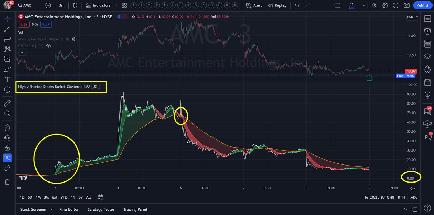The height and width of the screenshot is (215, 434).
Task: Open the go to date calendar range icon
Action: 101,197
